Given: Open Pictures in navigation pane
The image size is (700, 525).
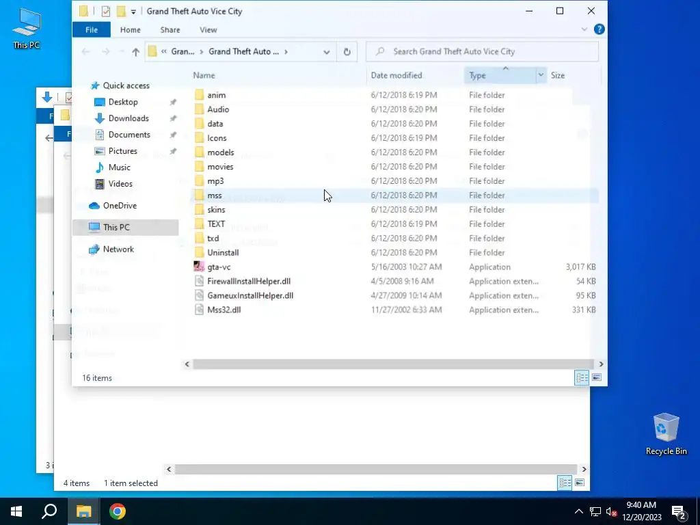Looking at the screenshot, I should click(123, 151).
